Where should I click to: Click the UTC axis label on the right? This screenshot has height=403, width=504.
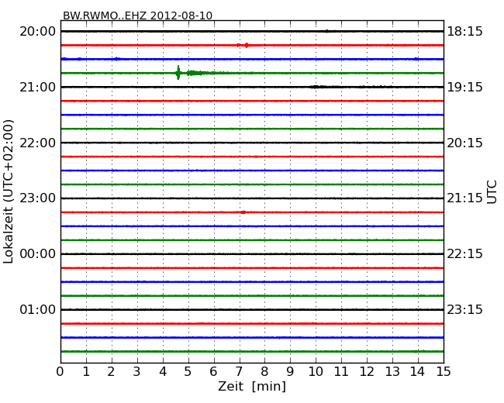[x=492, y=192]
